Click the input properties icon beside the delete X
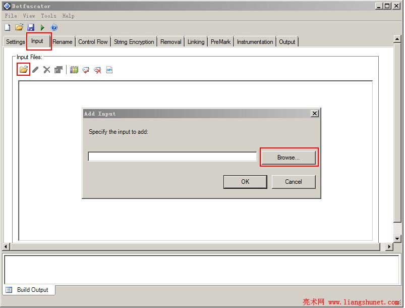 tap(59, 70)
